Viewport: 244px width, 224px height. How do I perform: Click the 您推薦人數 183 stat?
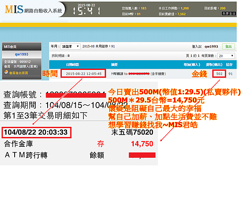pyautogui.click(x=134, y=8)
